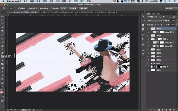Select the 图层 6 layer thumbnail

(153, 57)
